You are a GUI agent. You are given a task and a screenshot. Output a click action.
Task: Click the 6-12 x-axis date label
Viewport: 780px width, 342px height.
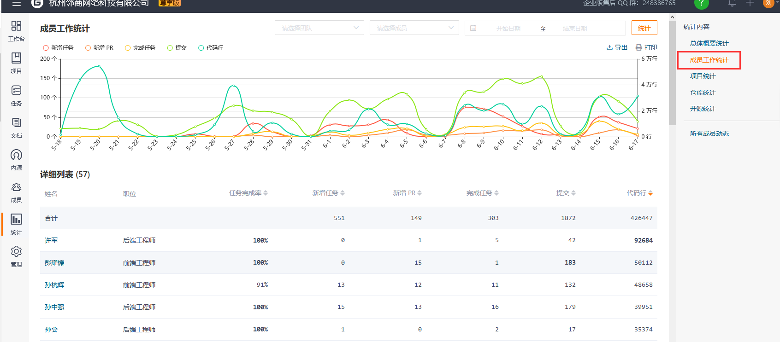pos(538,145)
